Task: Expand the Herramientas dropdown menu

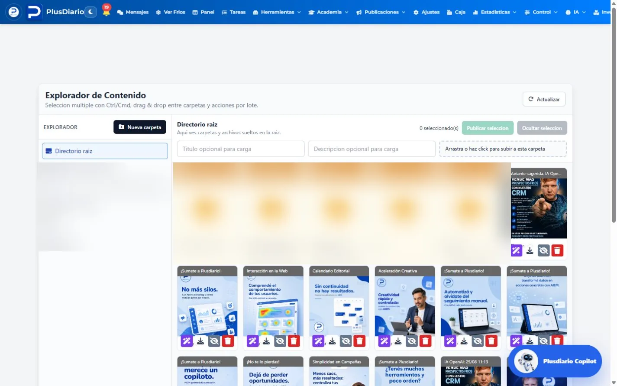Action: tap(277, 12)
